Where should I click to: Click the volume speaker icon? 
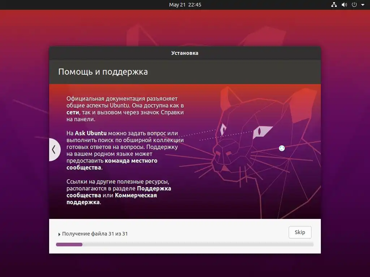click(x=344, y=5)
